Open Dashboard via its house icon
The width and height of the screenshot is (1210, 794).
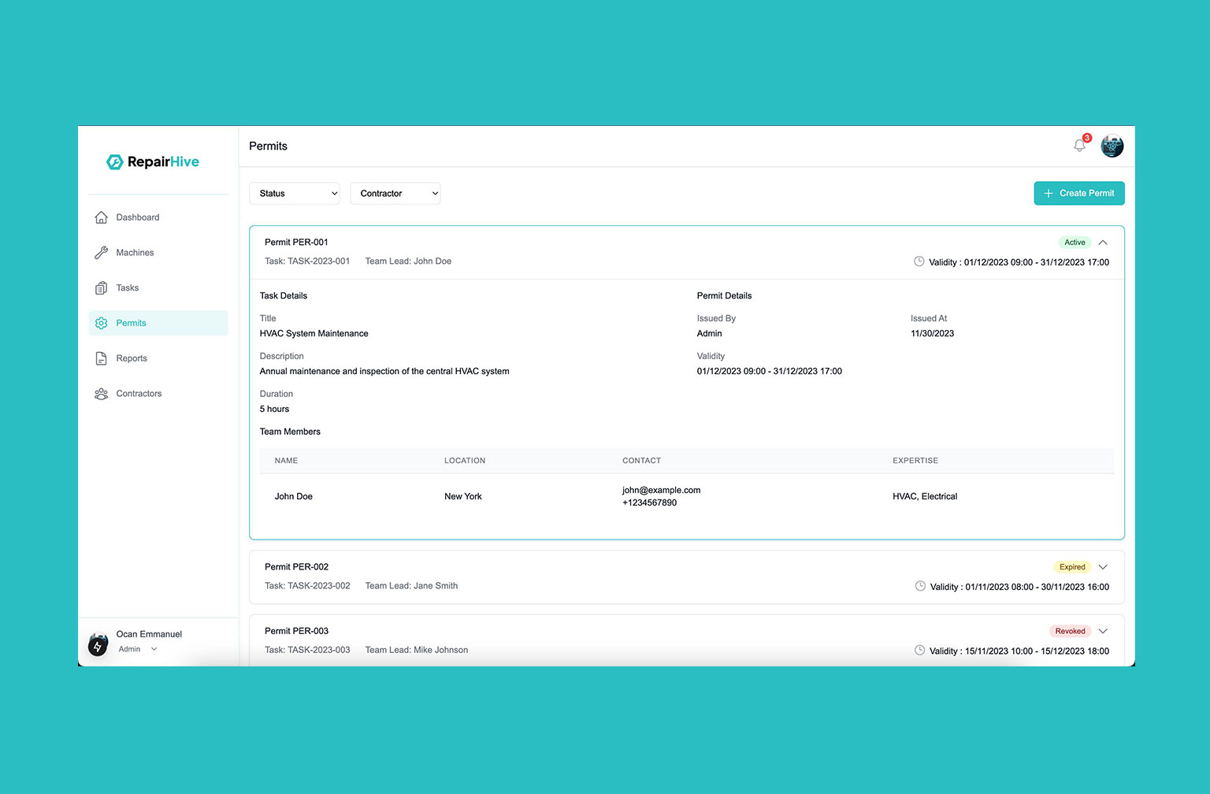tap(101, 217)
